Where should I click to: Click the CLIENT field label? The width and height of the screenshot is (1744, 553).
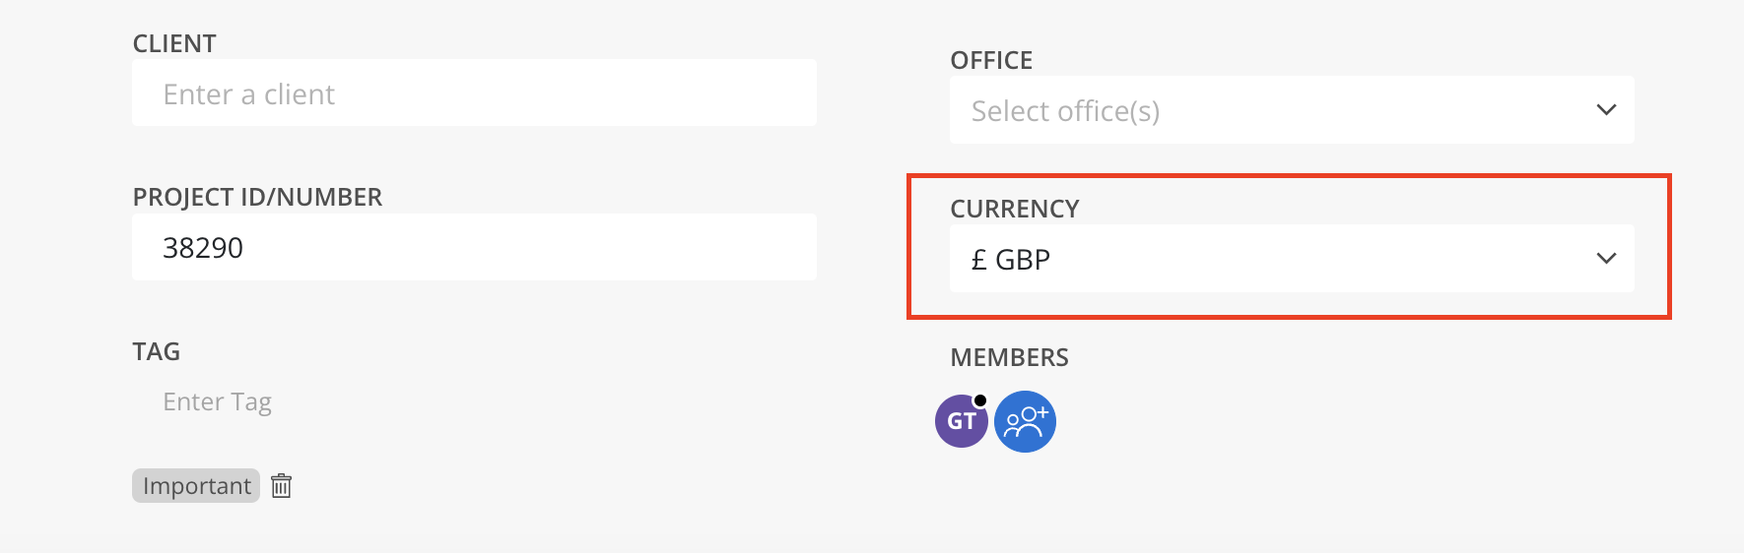[x=174, y=43]
